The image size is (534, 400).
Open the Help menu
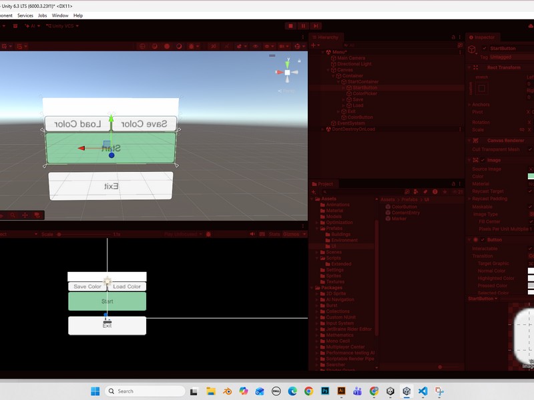point(78,15)
